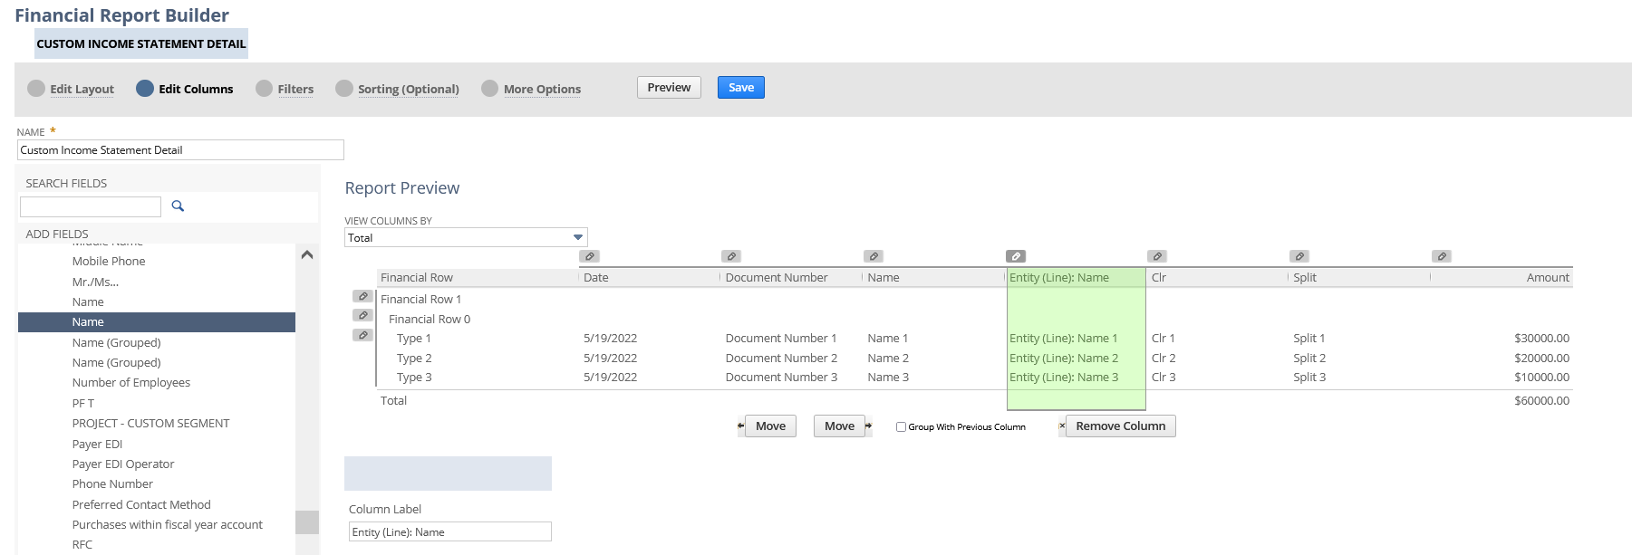Select the Filters step
Viewport: 1632px width, 555px height.
pos(295,89)
